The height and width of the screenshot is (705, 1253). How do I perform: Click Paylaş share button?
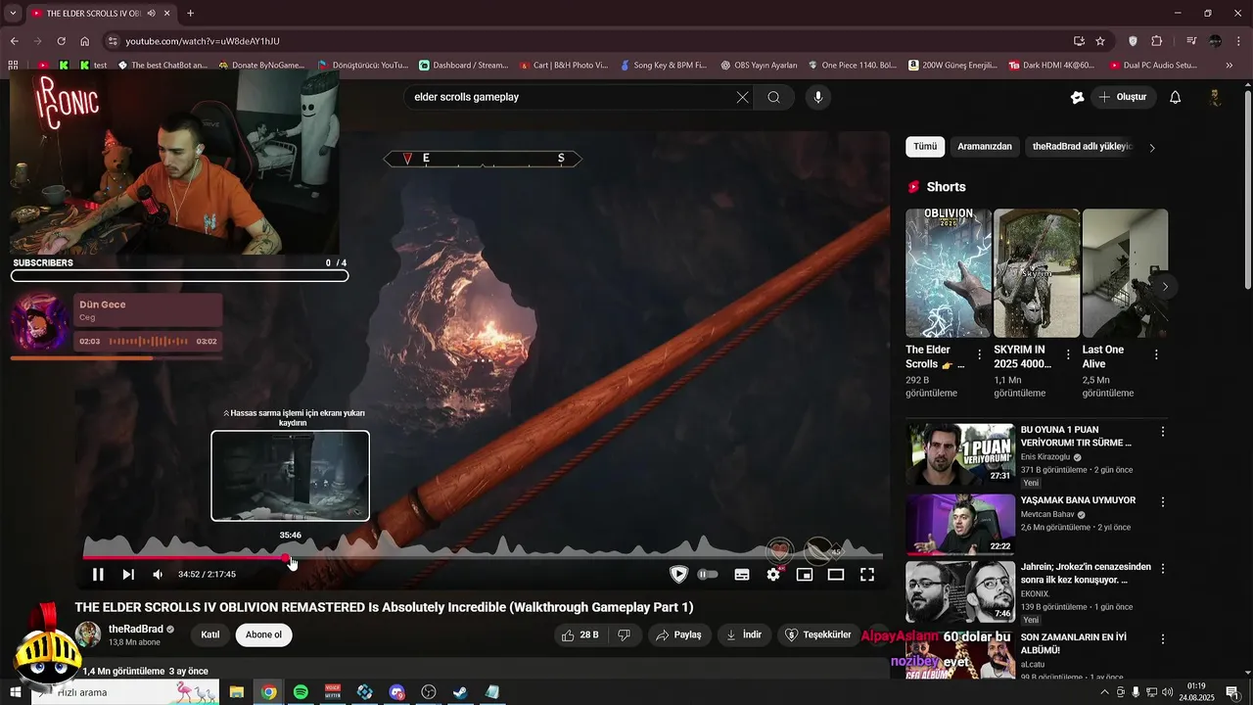(x=678, y=634)
